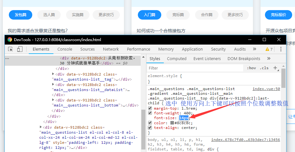Click the 实施篇 pill button
295x152 pixels.
coord(78,15)
